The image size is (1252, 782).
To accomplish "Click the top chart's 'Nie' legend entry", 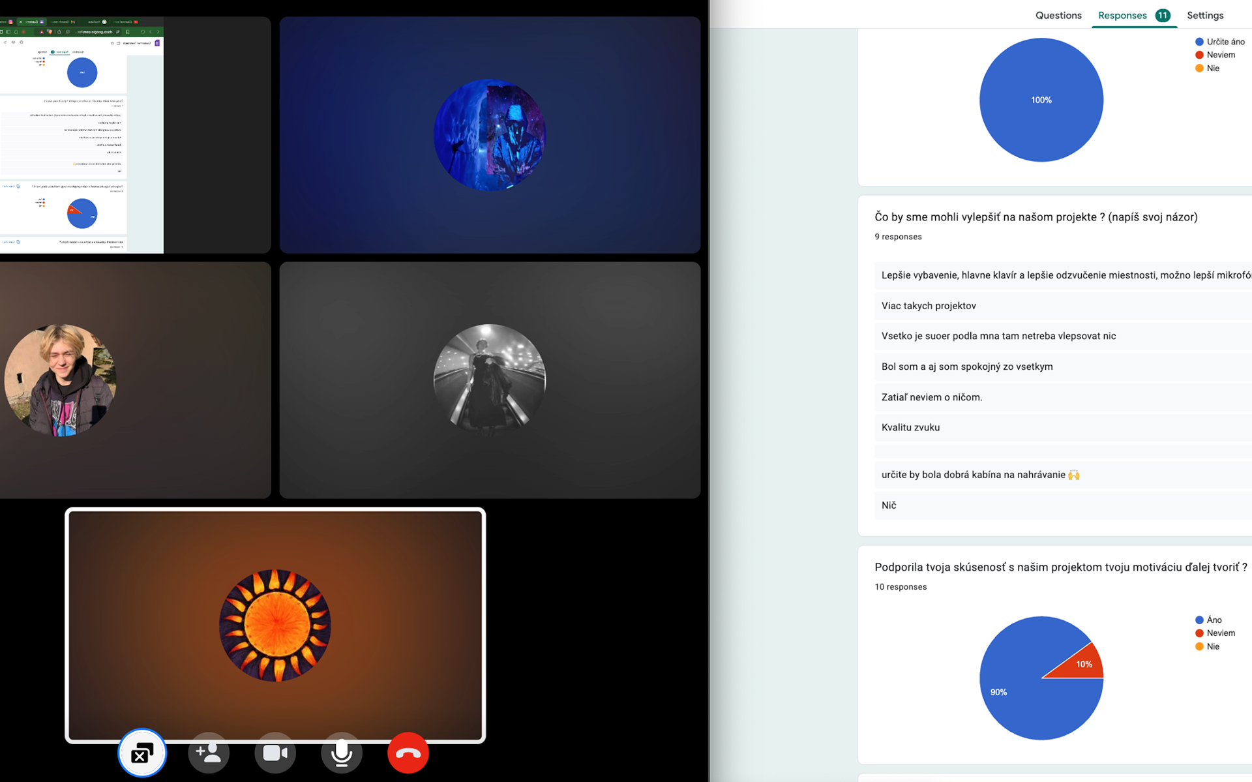I will [1208, 68].
